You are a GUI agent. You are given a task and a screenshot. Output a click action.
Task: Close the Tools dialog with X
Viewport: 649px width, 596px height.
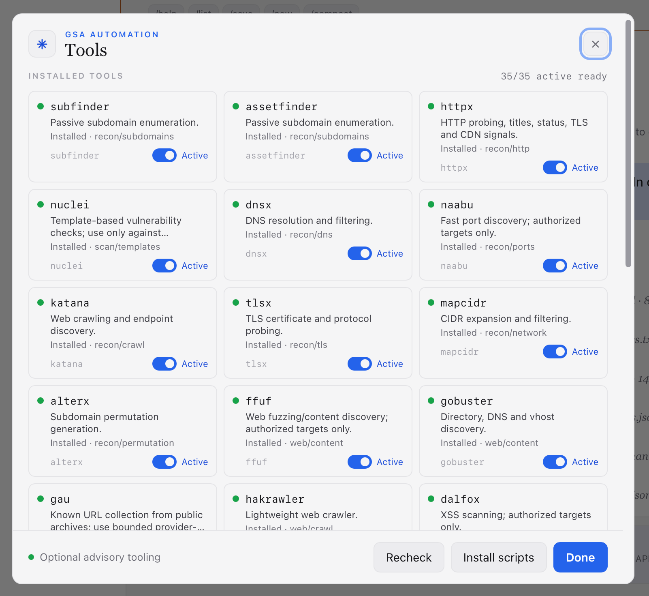595,44
